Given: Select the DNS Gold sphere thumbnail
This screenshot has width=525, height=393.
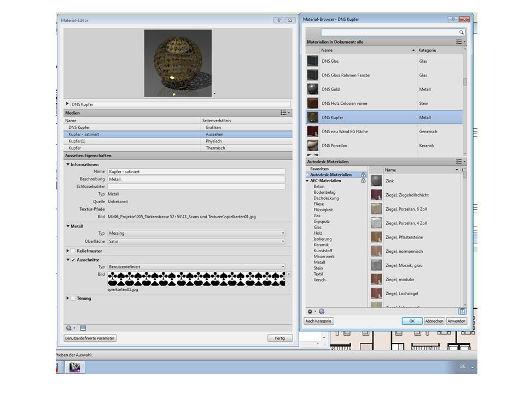Looking at the screenshot, I should (313, 89).
